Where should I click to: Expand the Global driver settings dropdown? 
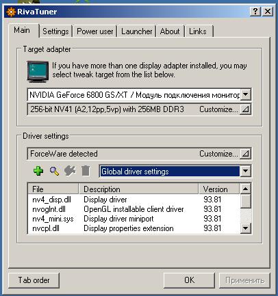pyautogui.click(x=246, y=171)
